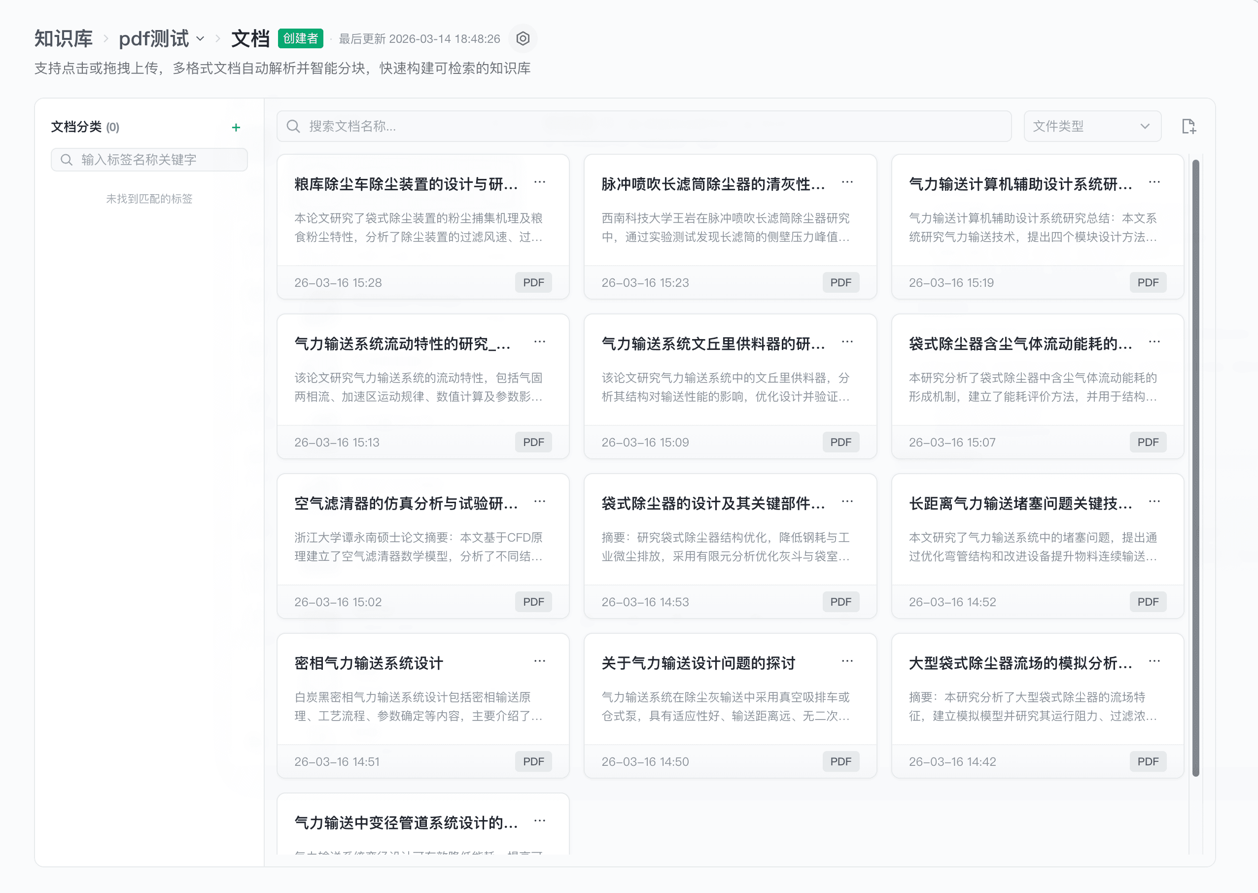Click magnifier icon in tag keyword field

pyautogui.click(x=67, y=160)
